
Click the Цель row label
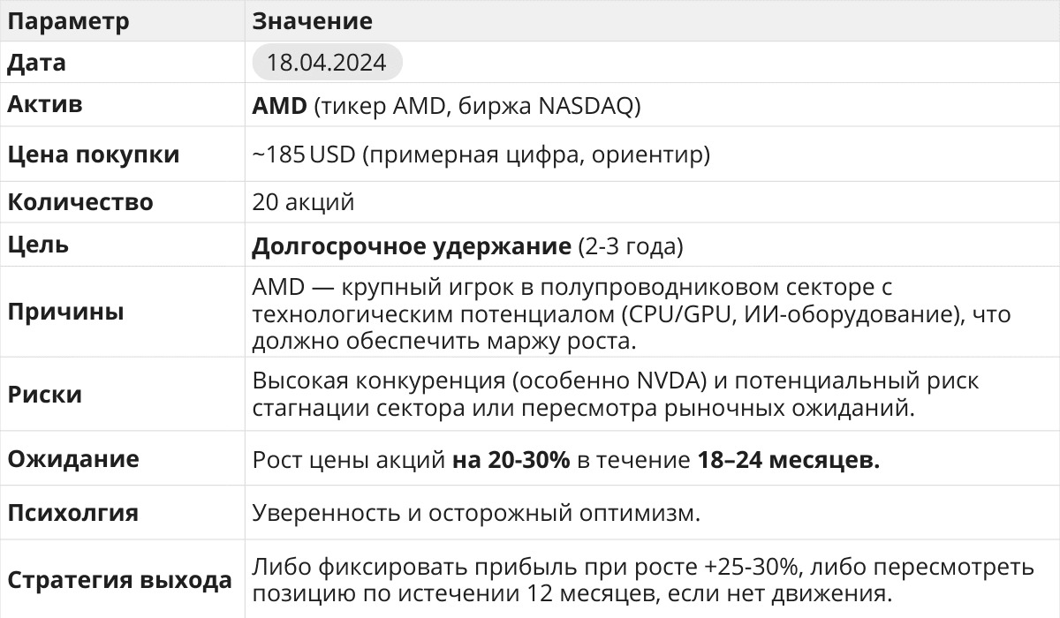tap(38, 245)
